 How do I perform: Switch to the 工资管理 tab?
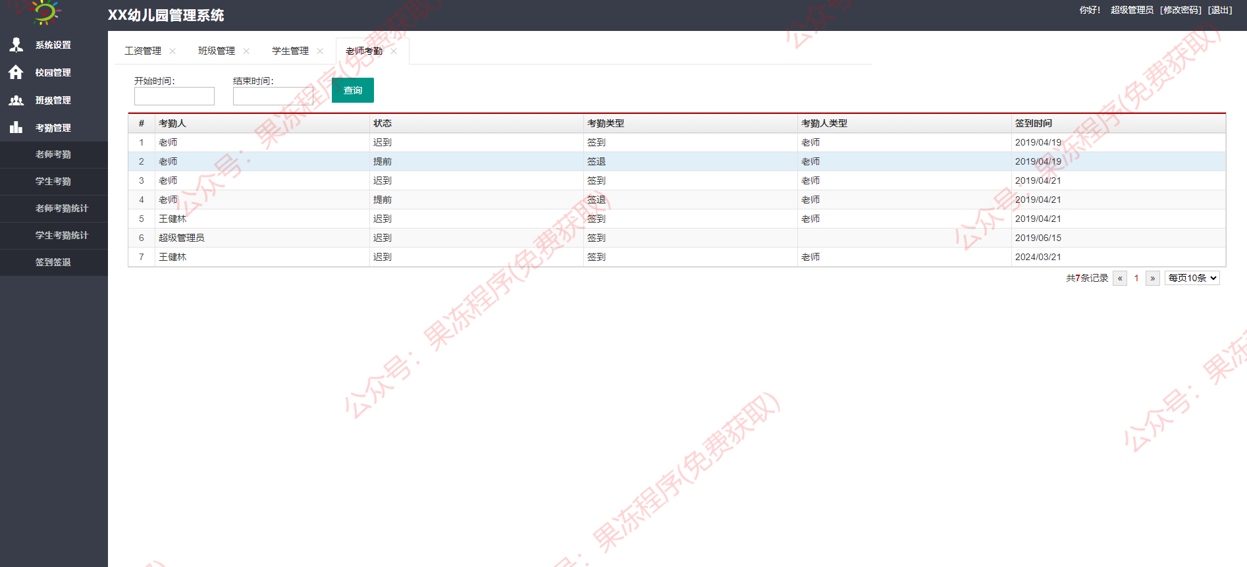[143, 51]
